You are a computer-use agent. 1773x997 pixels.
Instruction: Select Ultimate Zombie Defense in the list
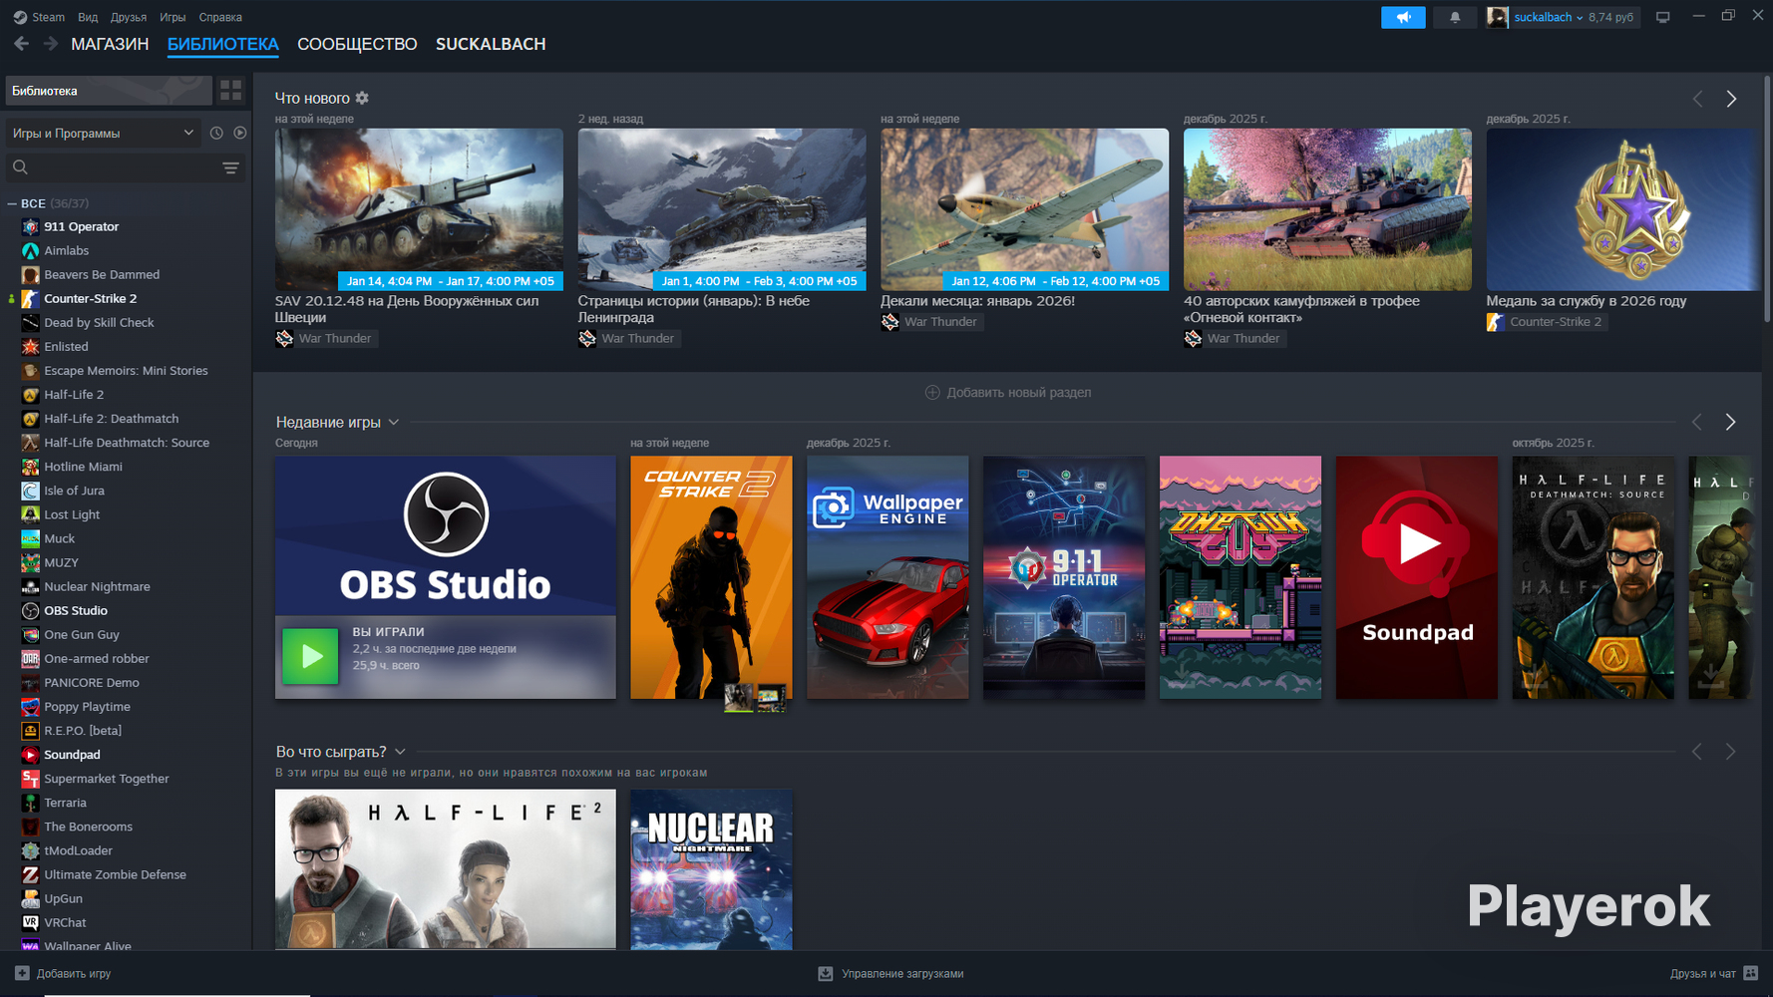116,874
